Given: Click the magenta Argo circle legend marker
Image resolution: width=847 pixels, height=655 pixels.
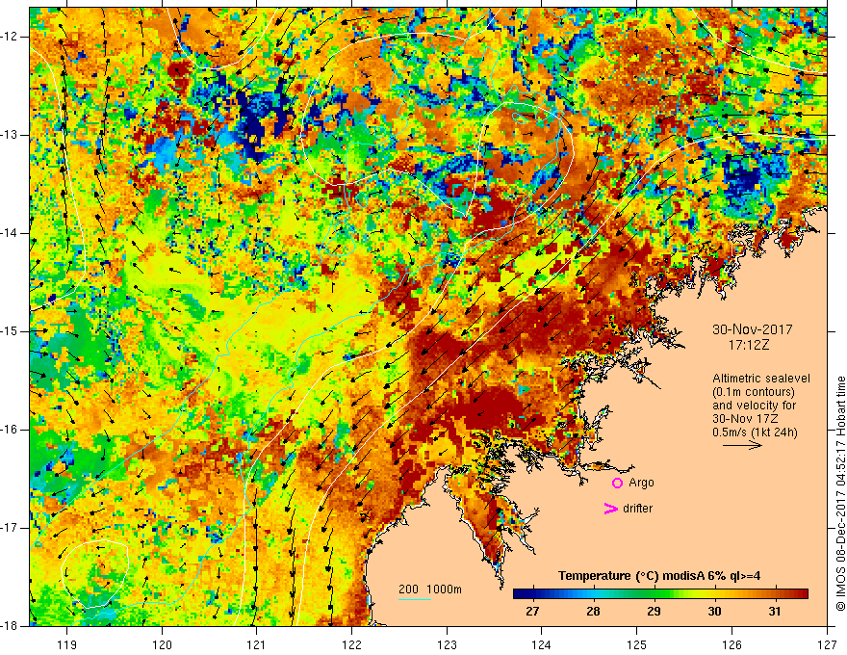Looking at the screenshot, I should 617,484.
